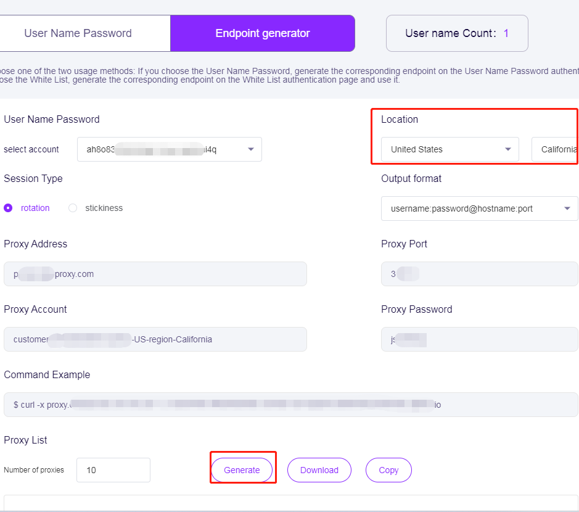The width and height of the screenshot is (579, 512).
Task: Click the select account dropdown arrow
Action: [251, 149]
